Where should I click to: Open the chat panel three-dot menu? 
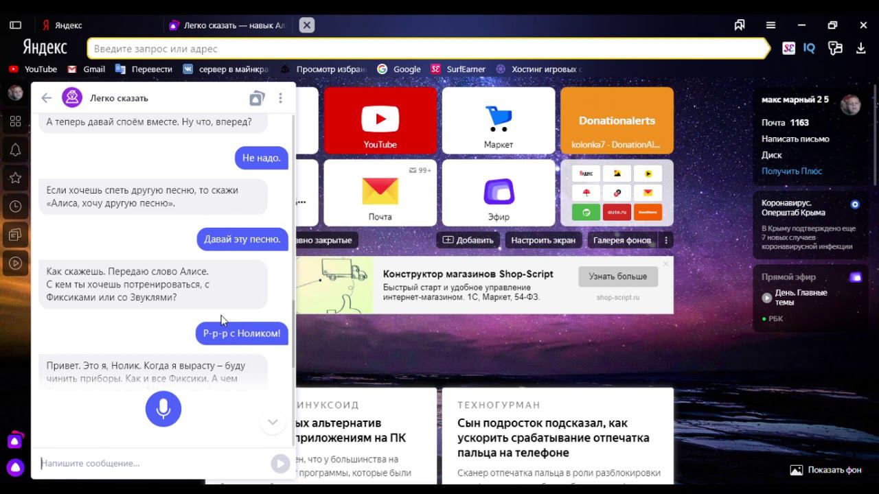point(280,98)
